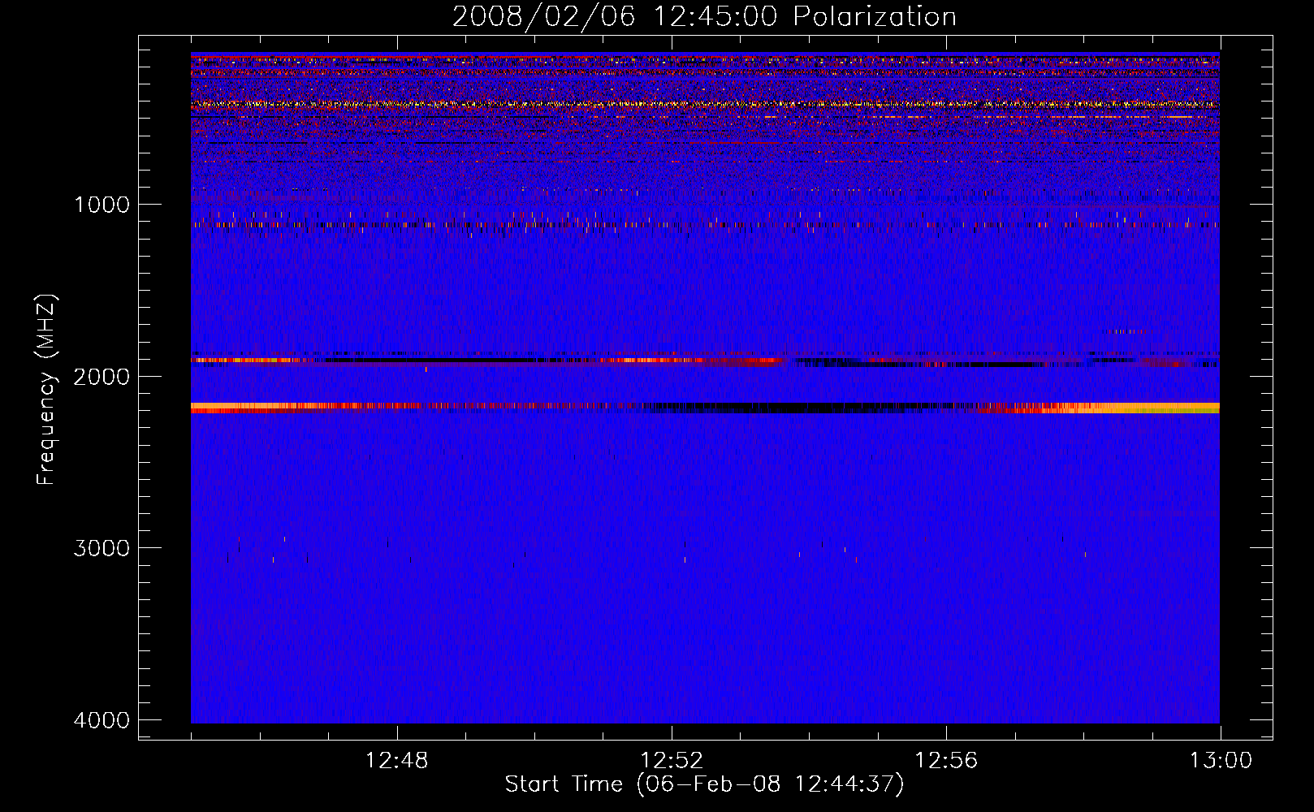The height and width of the screenshot is (812, 1314).
Task: Select the 'Frequency (MHZ)' y-axis label
Action: (x=47, y=389)
